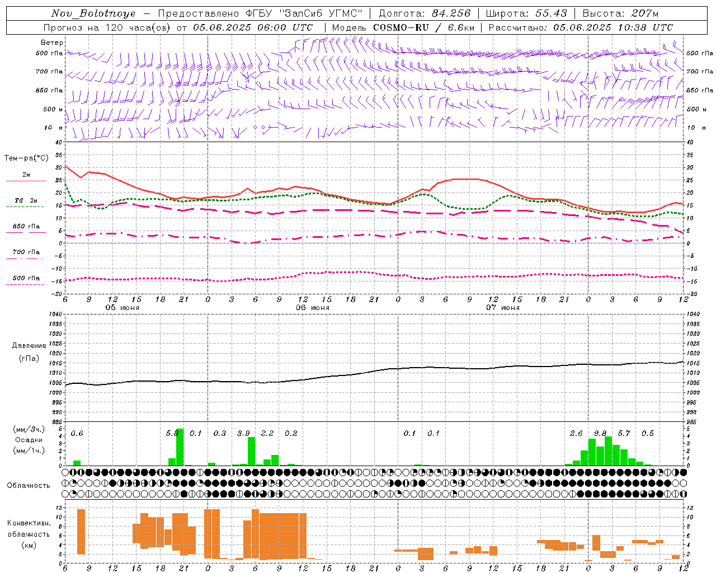Click the 850 гПа wind level label on left

pos(49,90)
